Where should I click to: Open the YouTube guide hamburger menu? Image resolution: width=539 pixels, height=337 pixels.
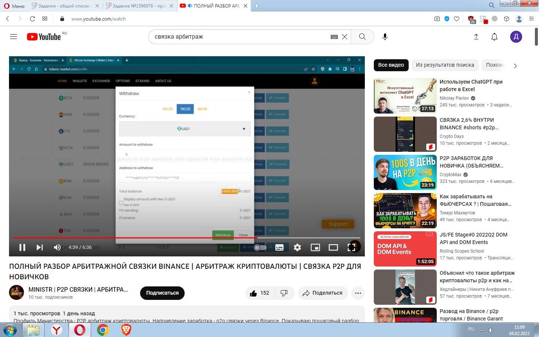tap(13, 37)
